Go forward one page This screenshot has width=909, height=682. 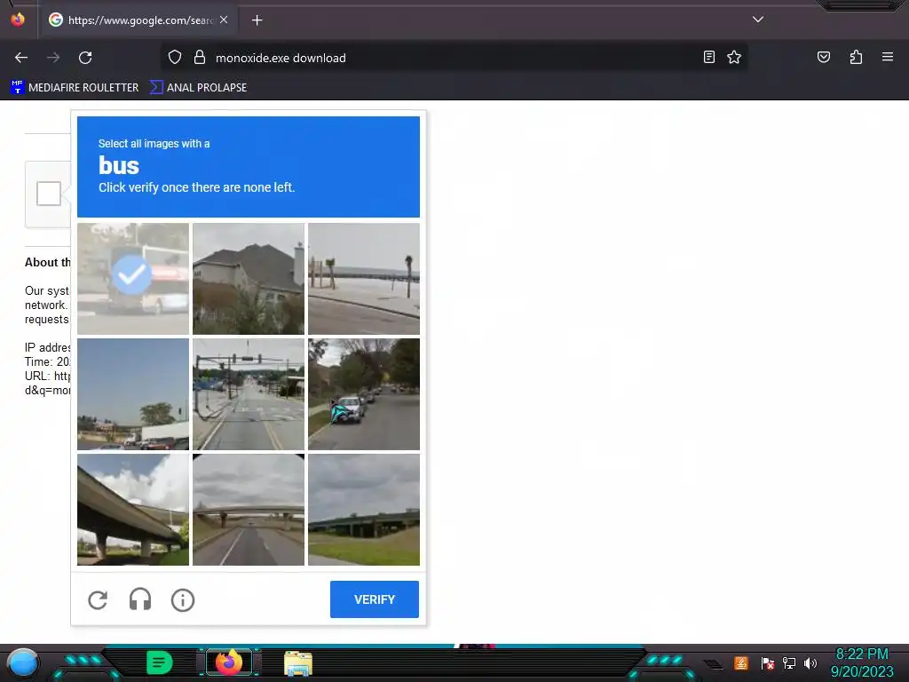point(53,58)
